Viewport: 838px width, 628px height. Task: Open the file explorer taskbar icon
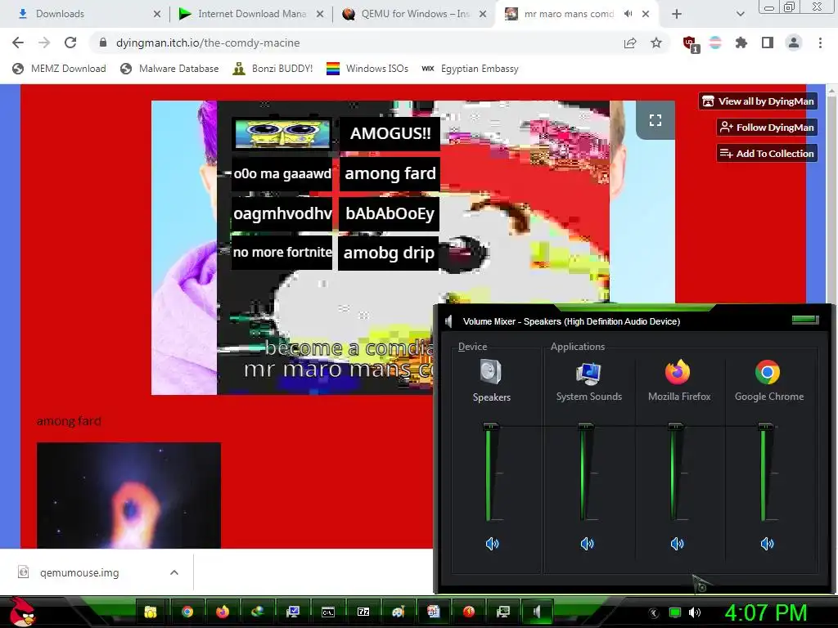pos(151,612)
